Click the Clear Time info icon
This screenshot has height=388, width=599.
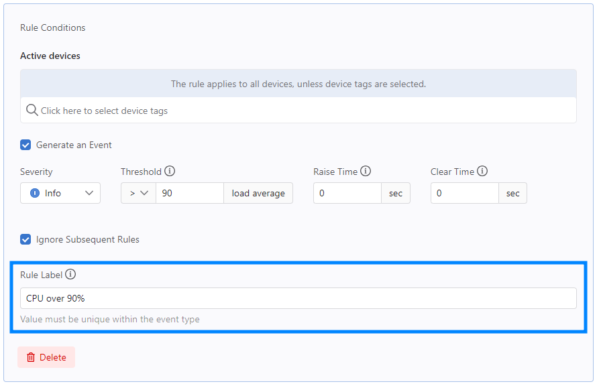482,172
